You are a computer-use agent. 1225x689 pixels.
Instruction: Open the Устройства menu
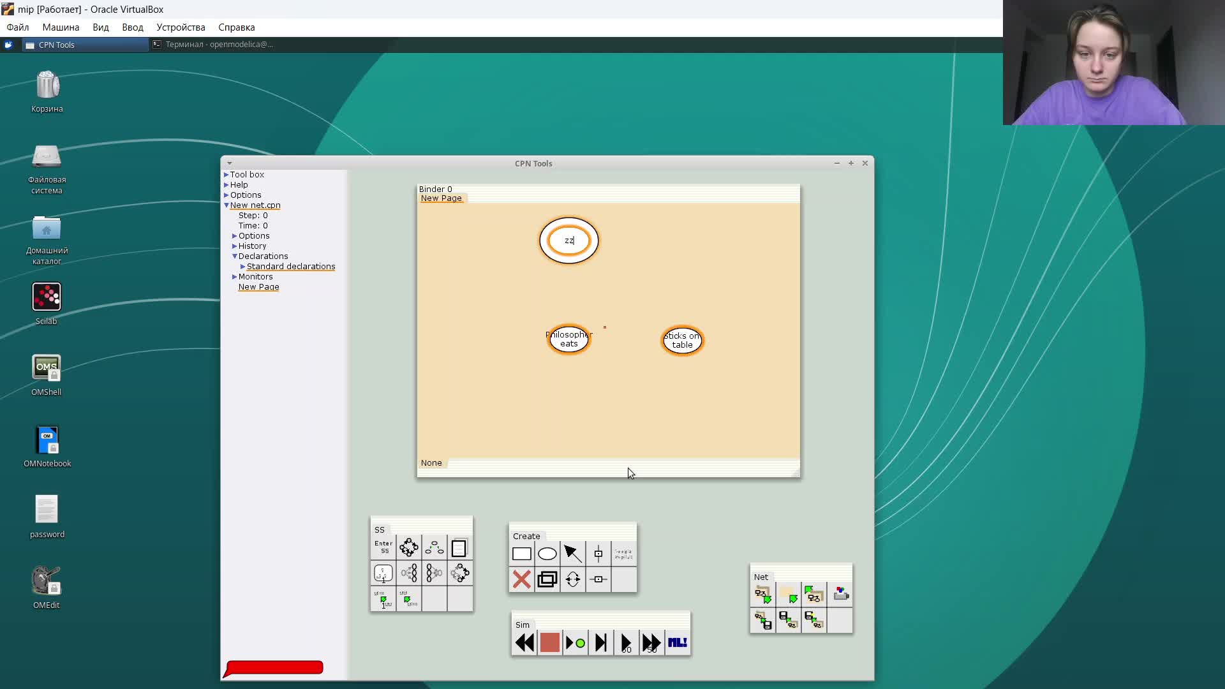click(181, 27)
